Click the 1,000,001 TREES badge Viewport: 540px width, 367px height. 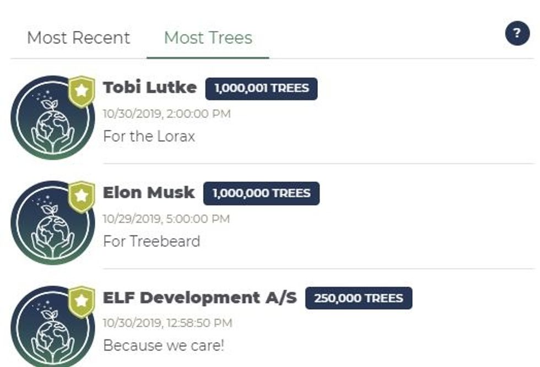[261, 88]
